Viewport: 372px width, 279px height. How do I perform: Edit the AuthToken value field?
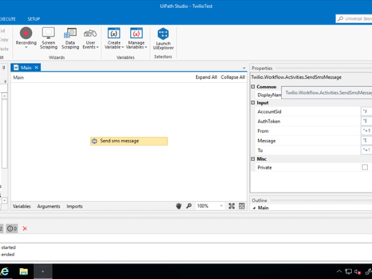[x=366, y=121]
